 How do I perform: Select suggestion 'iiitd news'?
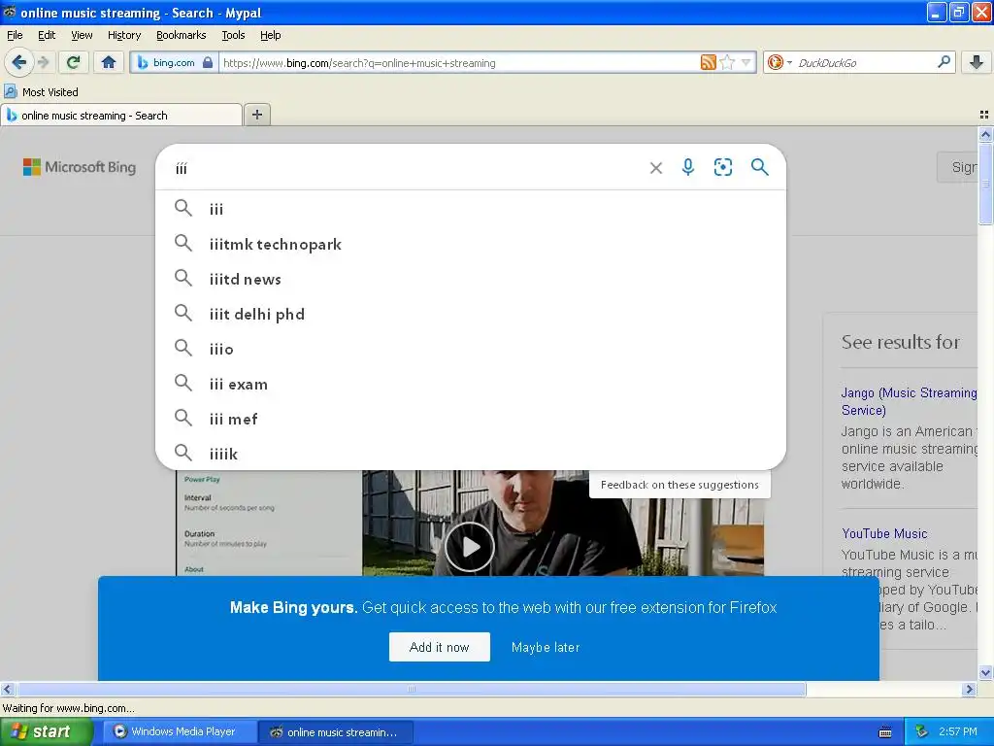tap(471, 279)
